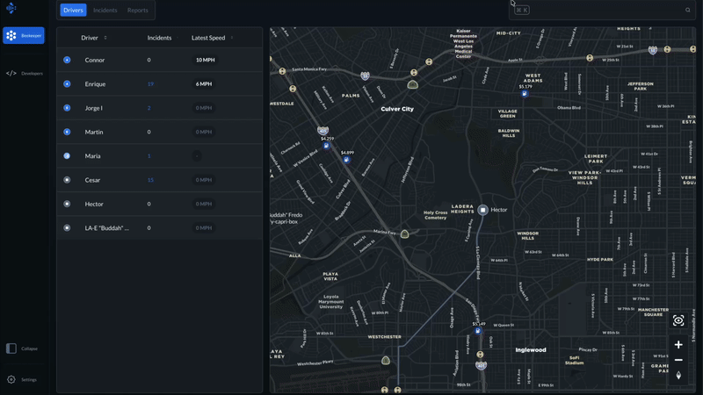This screenshot has height=395, width=703.
Task: Sort table by Driver column arrows
Action: click(x=105, y=38)
